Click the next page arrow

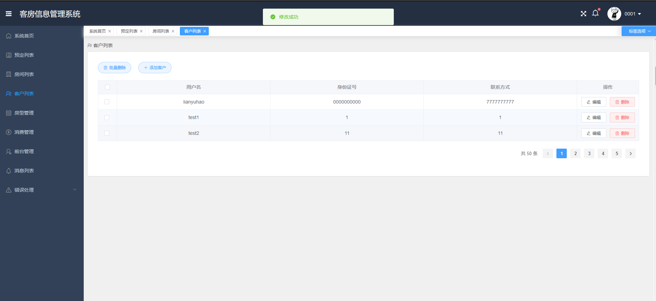[631, 153]
